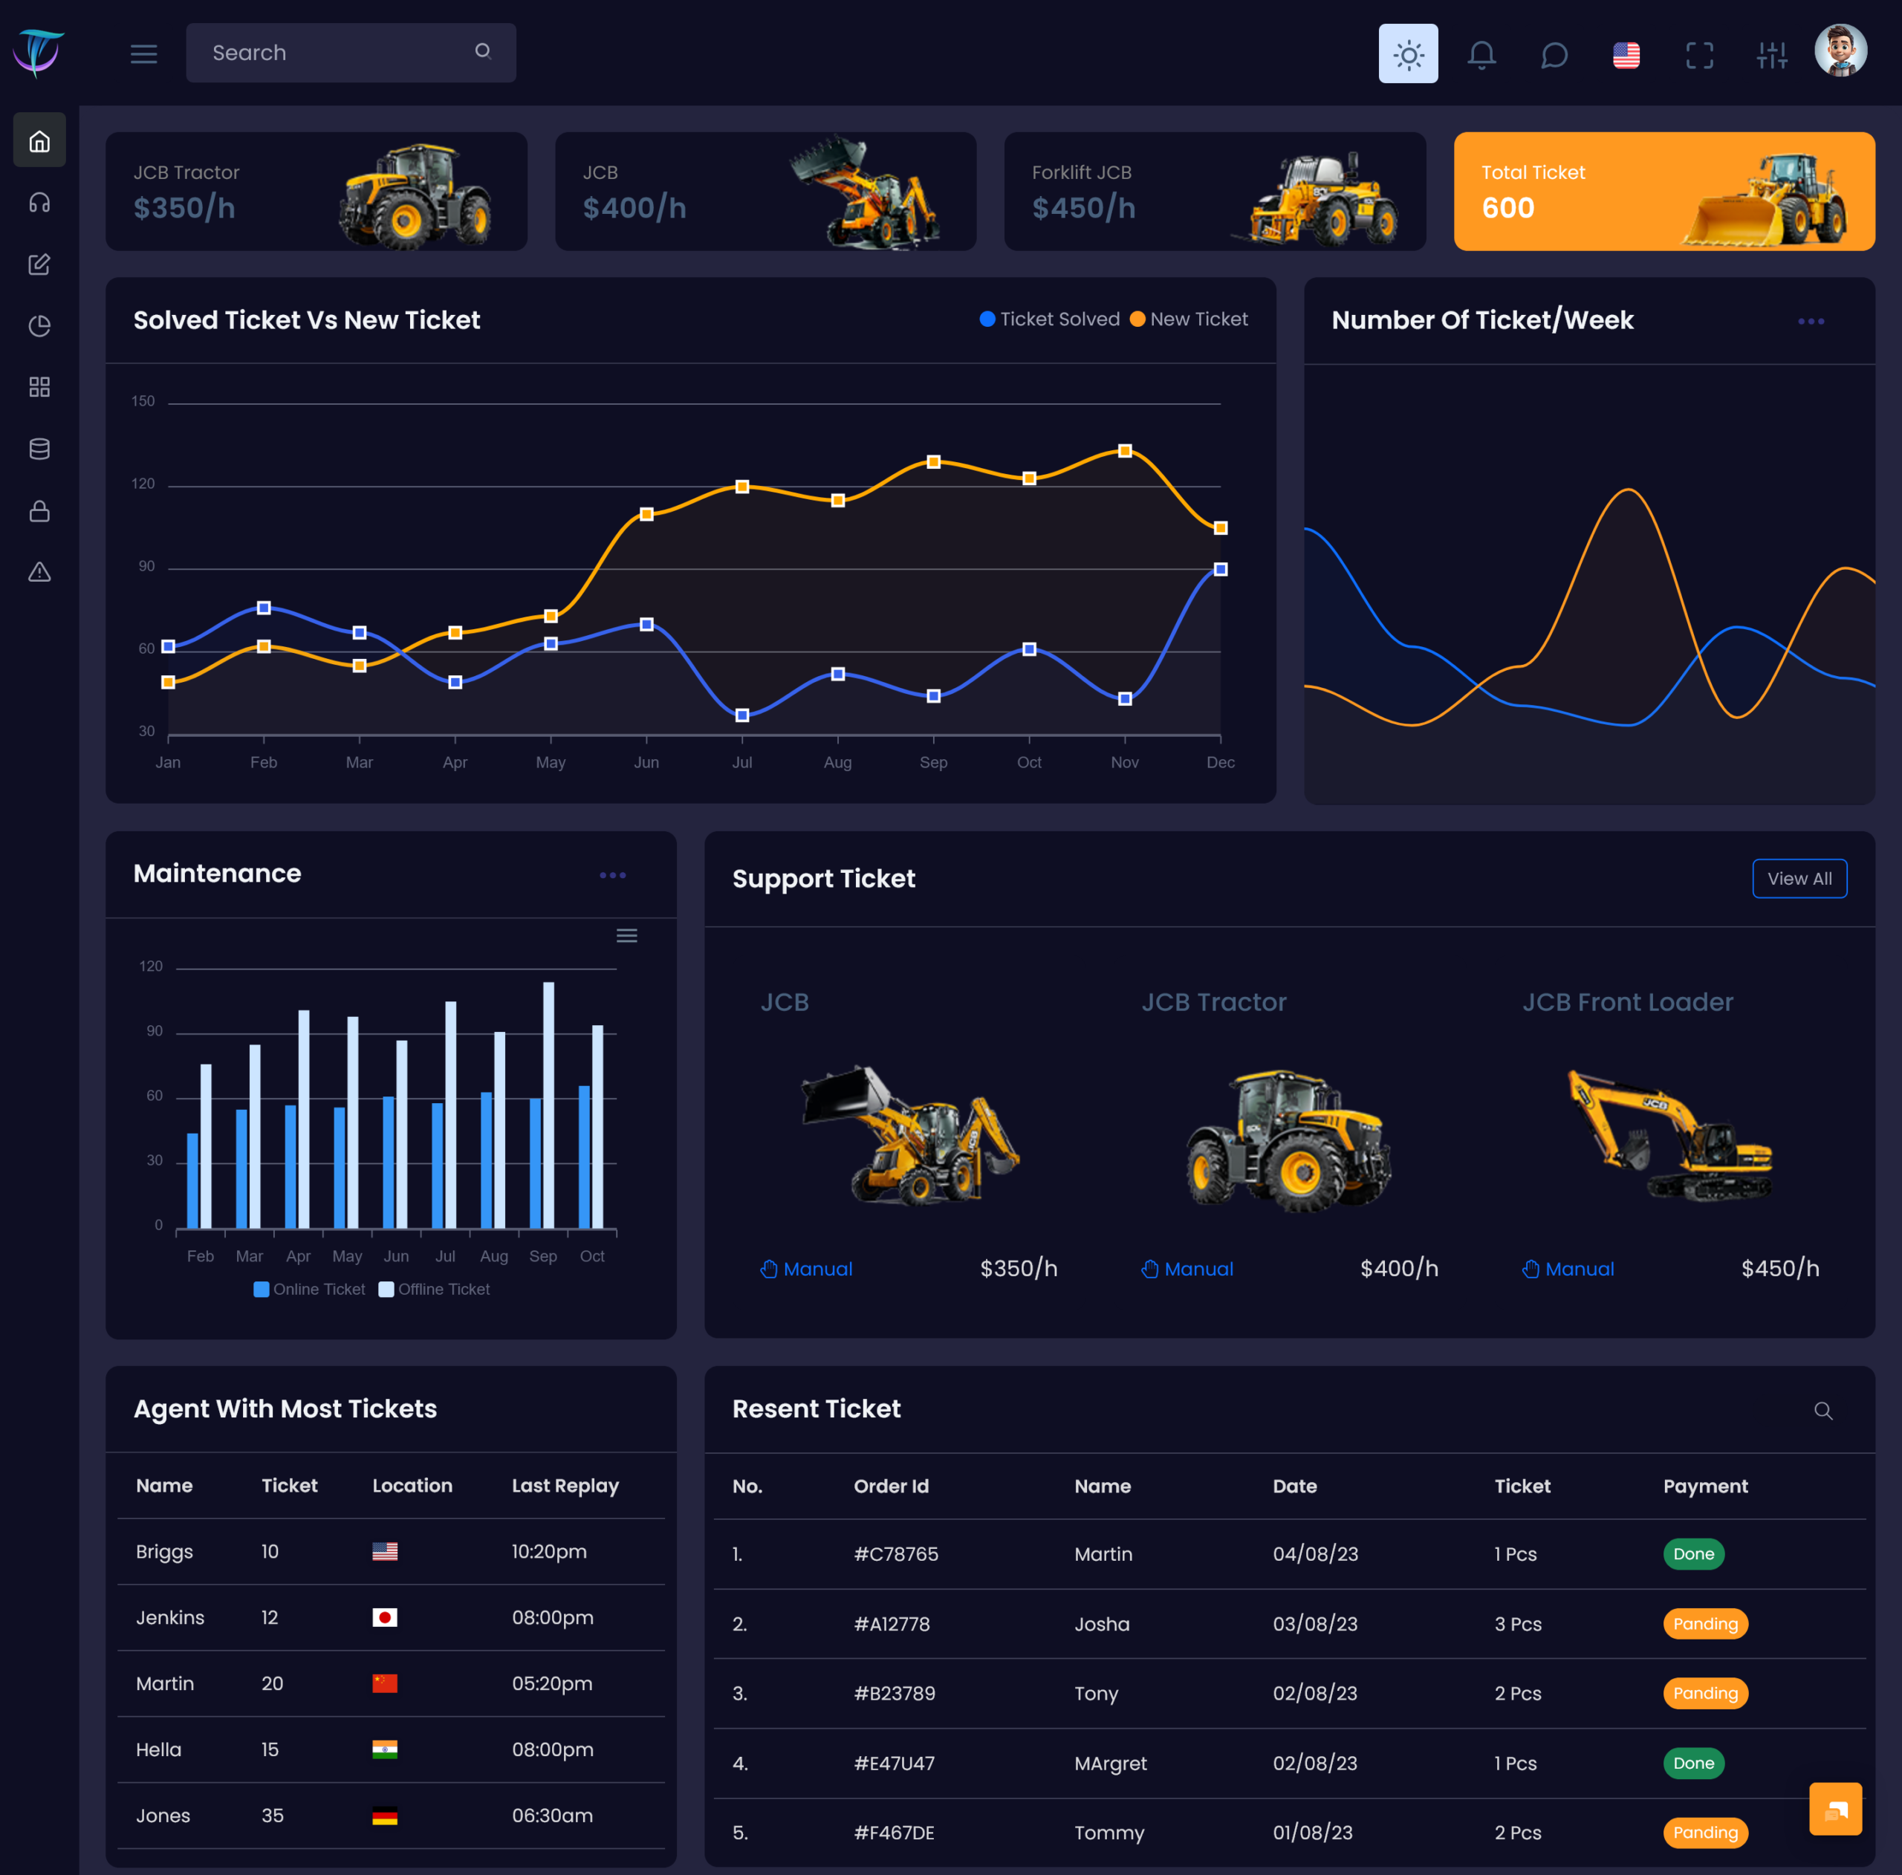Open the US flag language selector
The height and width of the screenshot is (1875, 1902).
[1626, 55]
